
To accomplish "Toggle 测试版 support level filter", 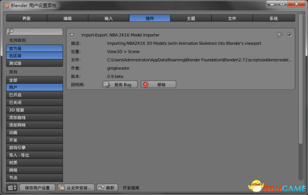I will 35,63.
